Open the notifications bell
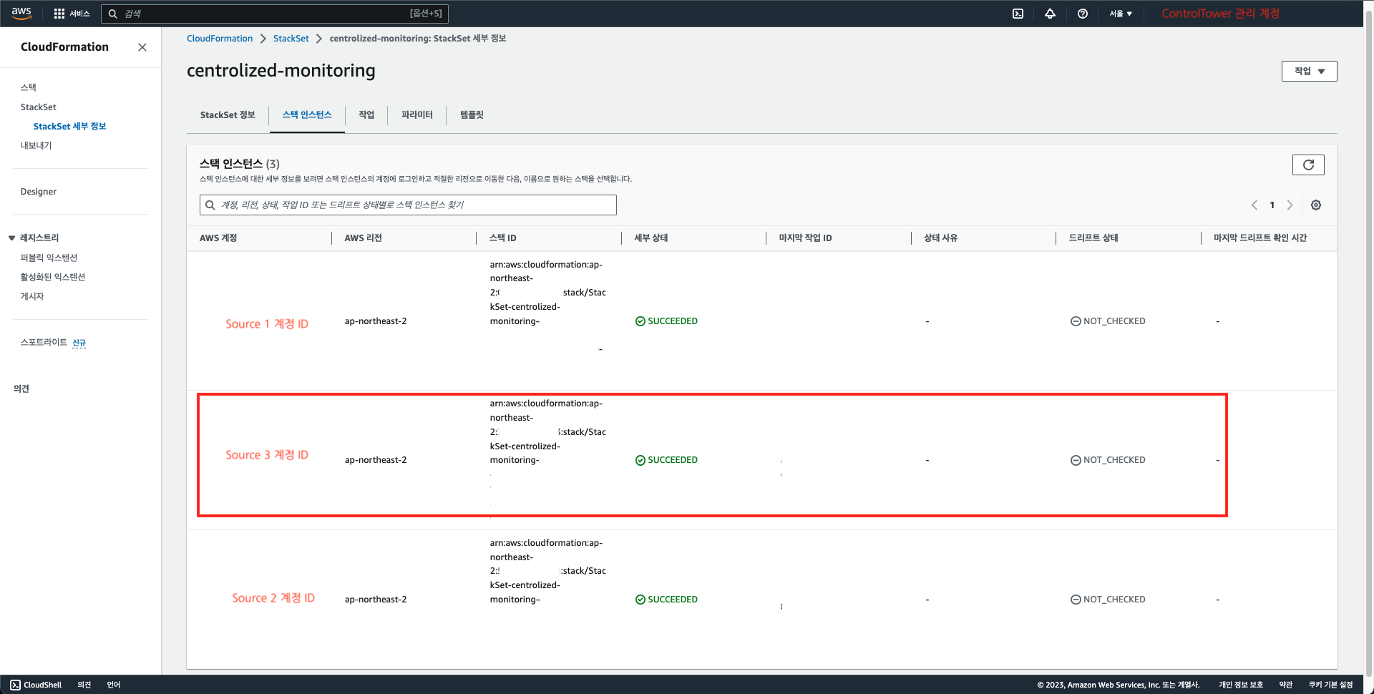The width and height of the screenshot is (1374, 694). pos(1050,14)
